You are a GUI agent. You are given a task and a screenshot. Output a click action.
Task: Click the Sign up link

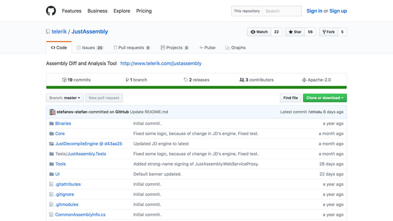[x=338, y=11]
